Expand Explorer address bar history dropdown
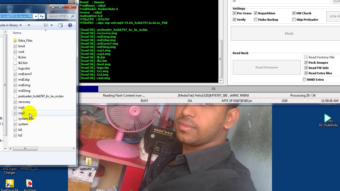This screenshot has height=191, width=340. 36,16
